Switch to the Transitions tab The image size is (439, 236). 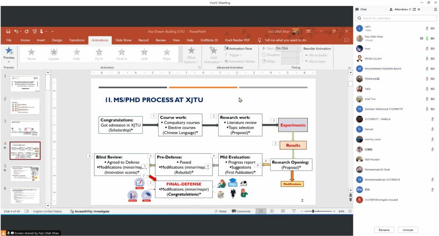click(77, 40)
